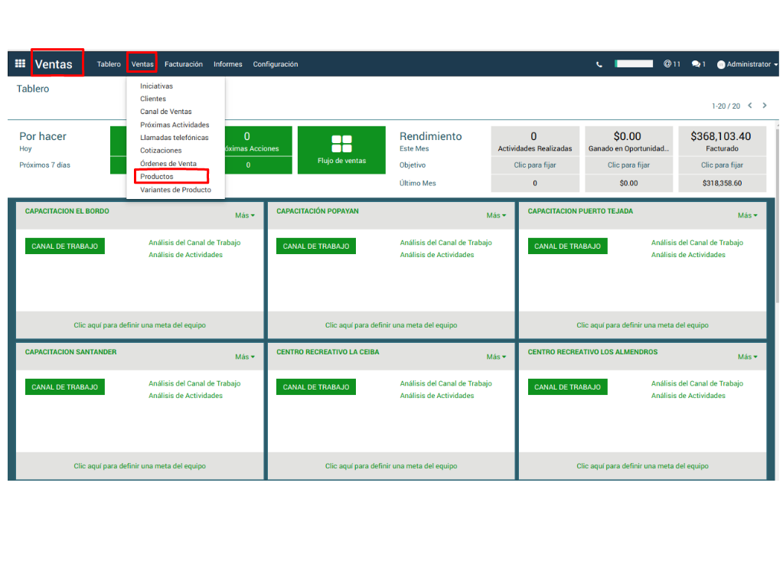The height and width of the screenshot is (587, 783).
Task: Open the Configuración menu
Action: tap(276, 64)
